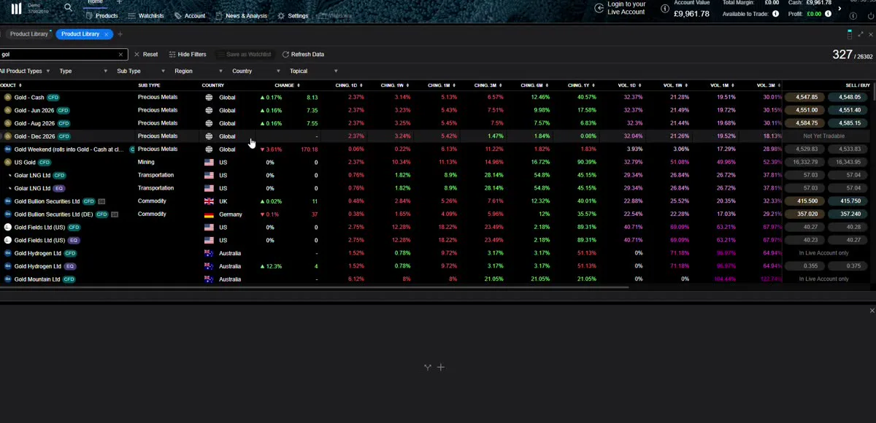Click buy price 4,551.40 for Gold - Jun 2026
Screen dimensions: 876x423
(x=849, y=110)
